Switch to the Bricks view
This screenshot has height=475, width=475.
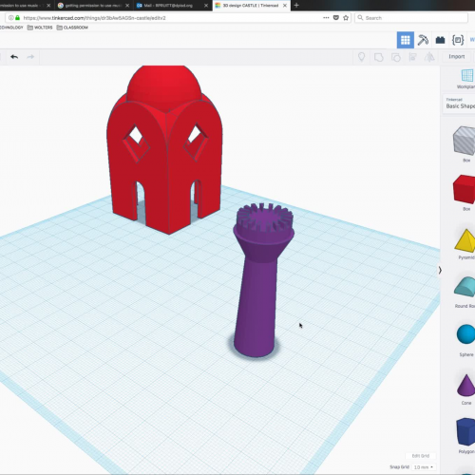pyautogui.click(x=440, y=40)
